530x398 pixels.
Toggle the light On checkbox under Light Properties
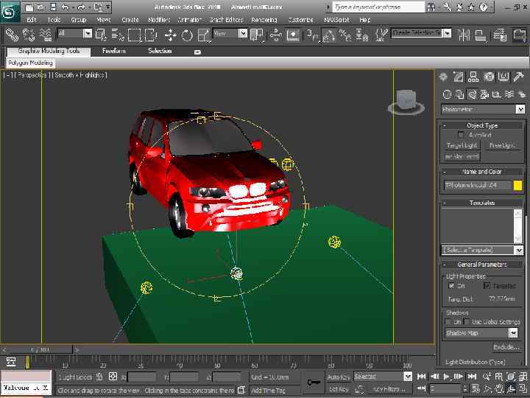pos(451,286)
